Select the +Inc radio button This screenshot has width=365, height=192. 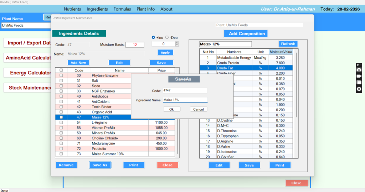coord(154,37)
